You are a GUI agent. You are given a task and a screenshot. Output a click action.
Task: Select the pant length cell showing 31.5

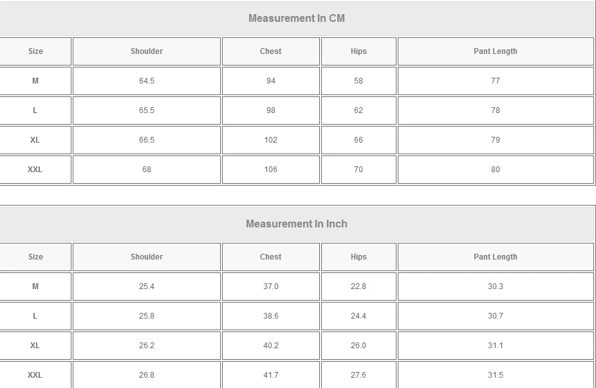click(x=495, y=375)
